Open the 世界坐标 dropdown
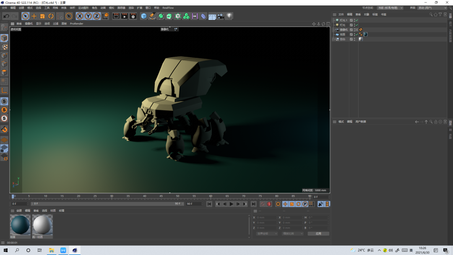 267,234
